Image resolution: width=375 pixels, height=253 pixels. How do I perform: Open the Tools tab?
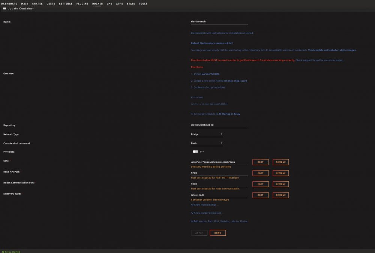click(143, 4)
